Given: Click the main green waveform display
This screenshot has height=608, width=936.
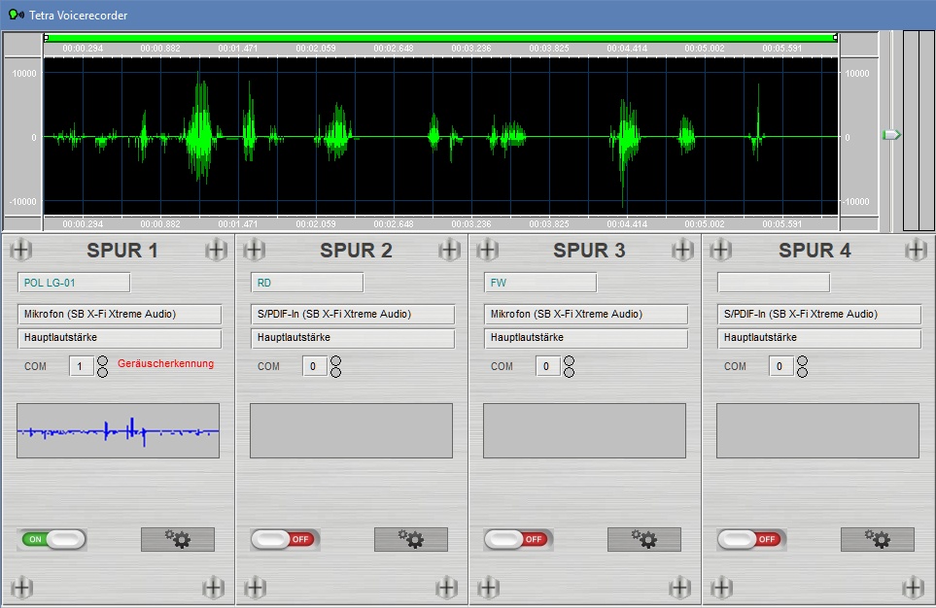Looking at the screenshot, I should (441, 137).
